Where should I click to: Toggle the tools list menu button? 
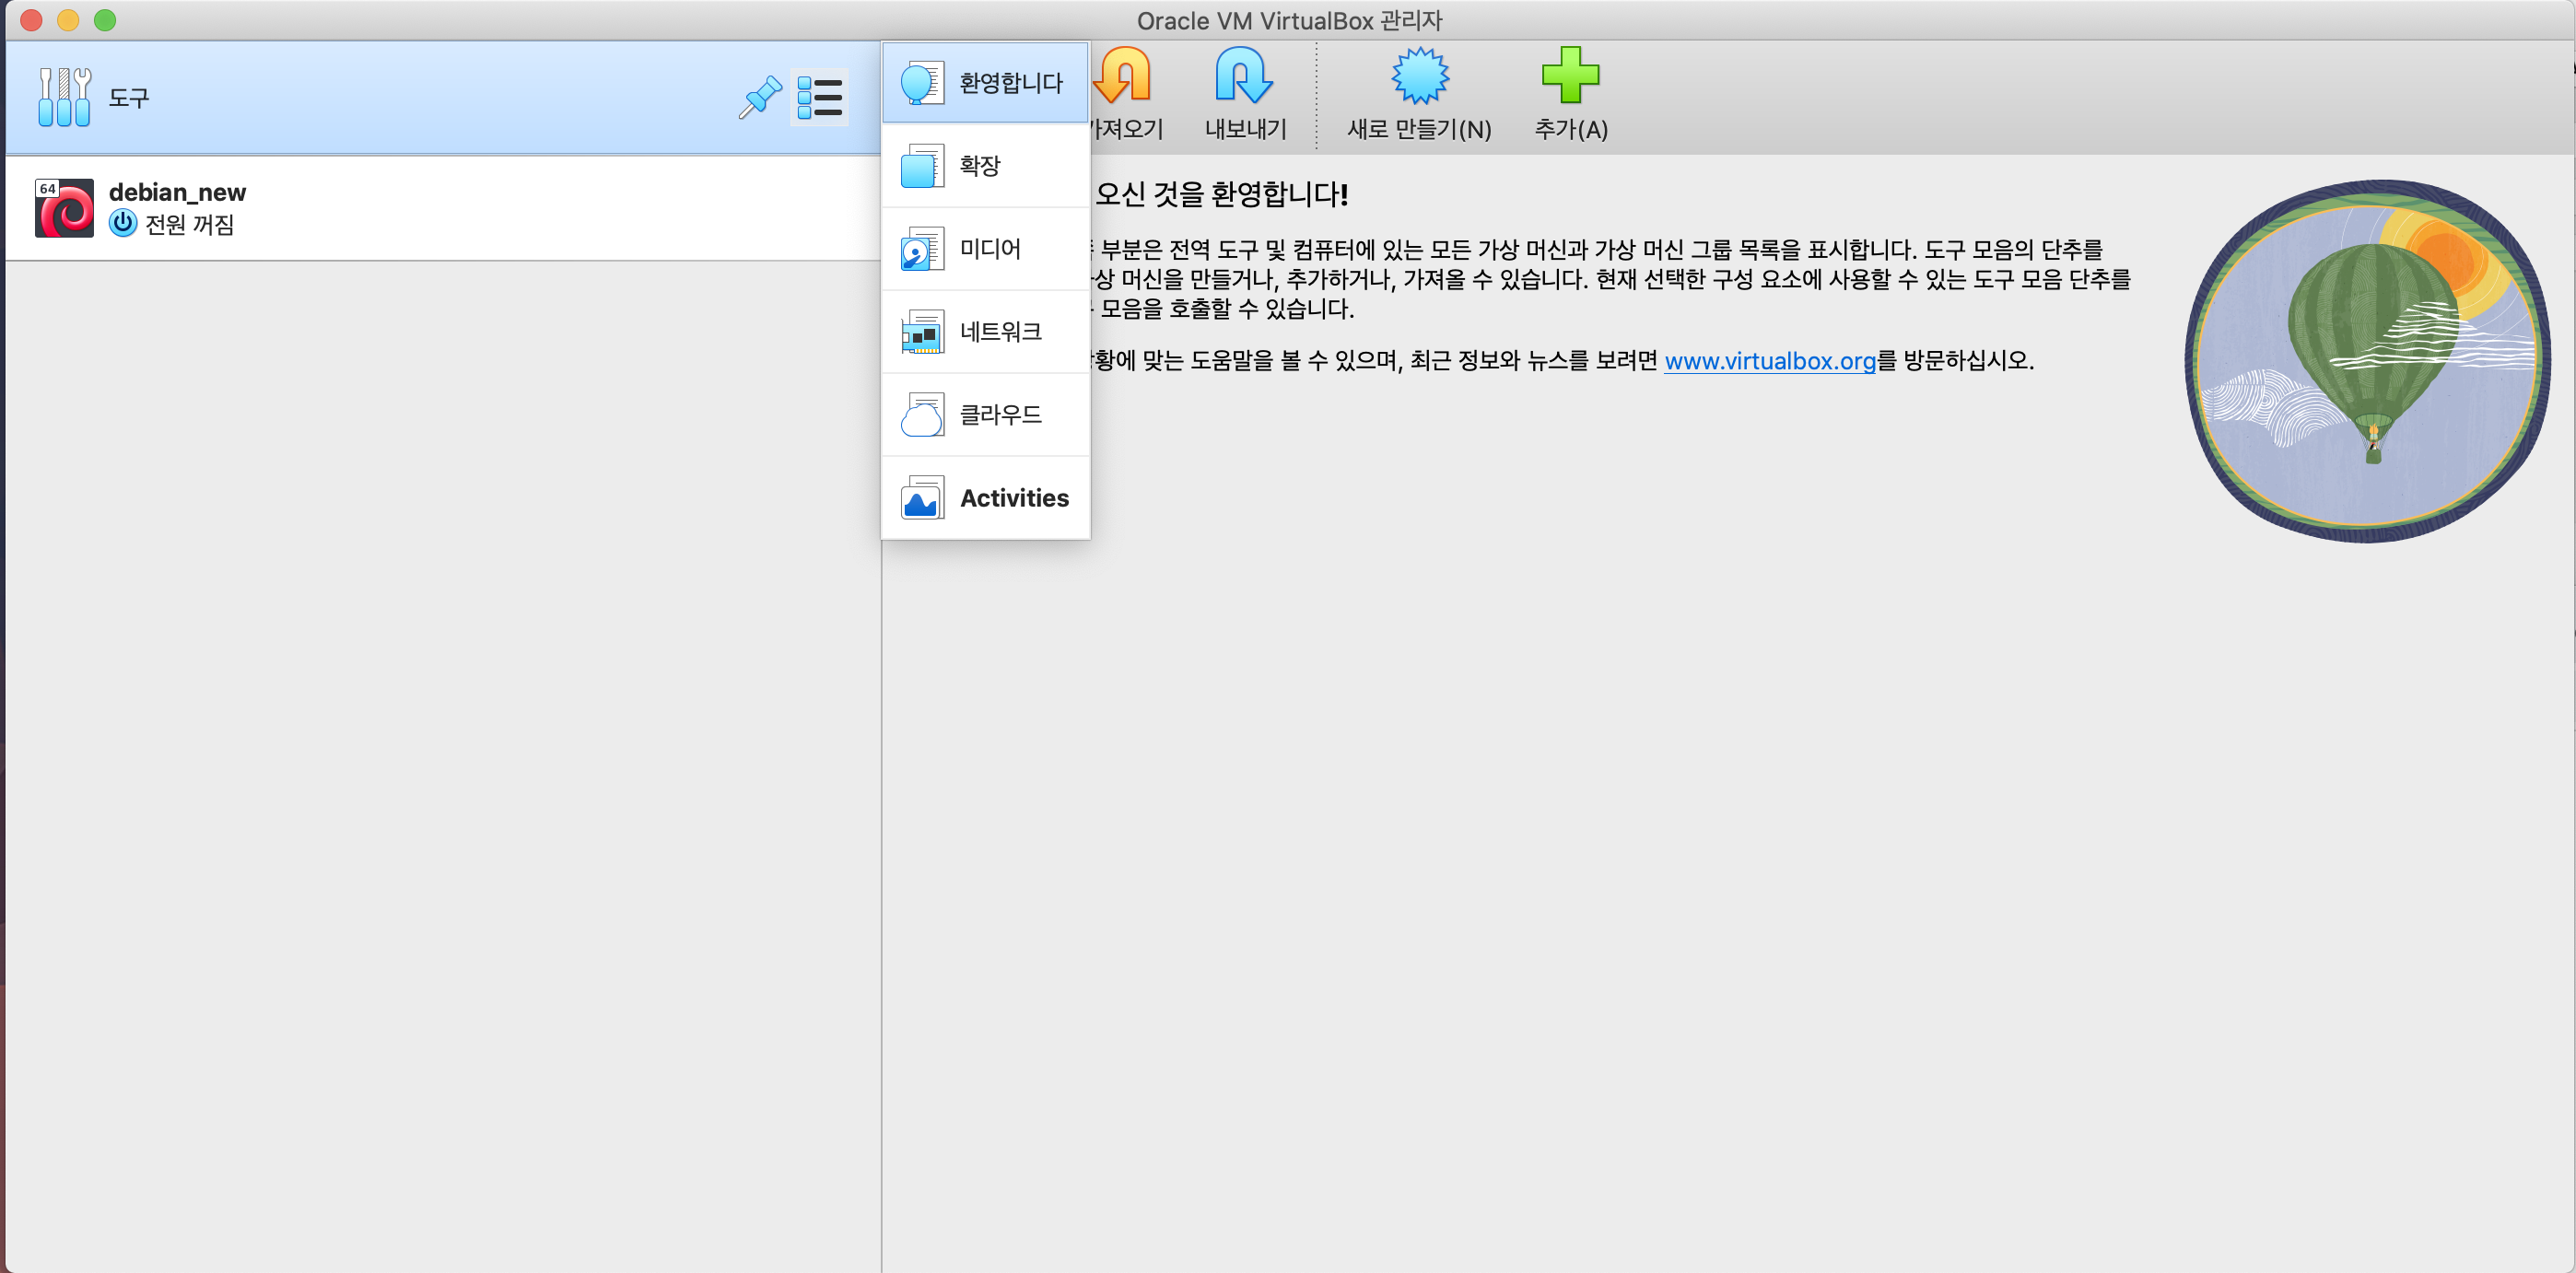pos(820,97)
